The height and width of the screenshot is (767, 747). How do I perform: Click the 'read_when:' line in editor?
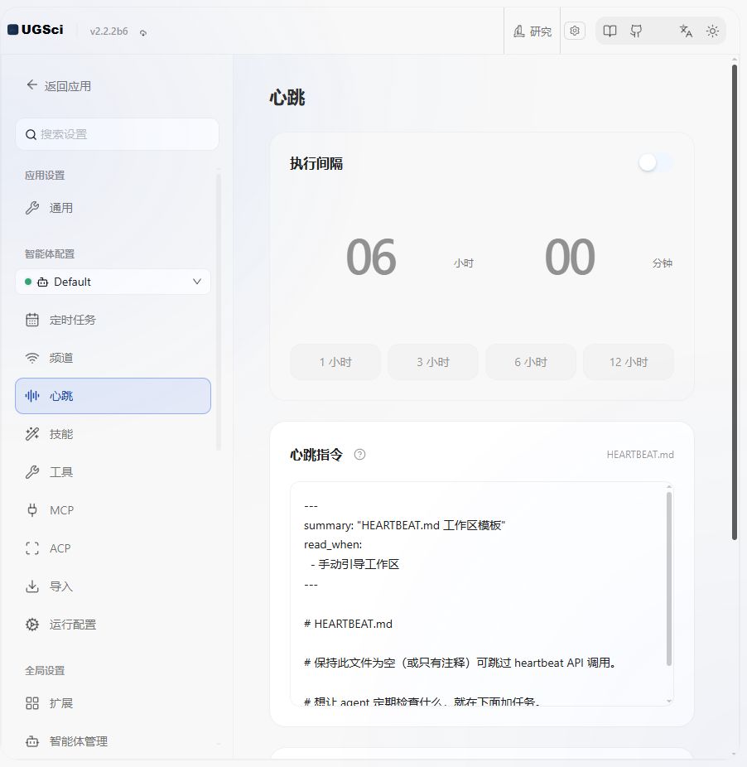[333, 544]
